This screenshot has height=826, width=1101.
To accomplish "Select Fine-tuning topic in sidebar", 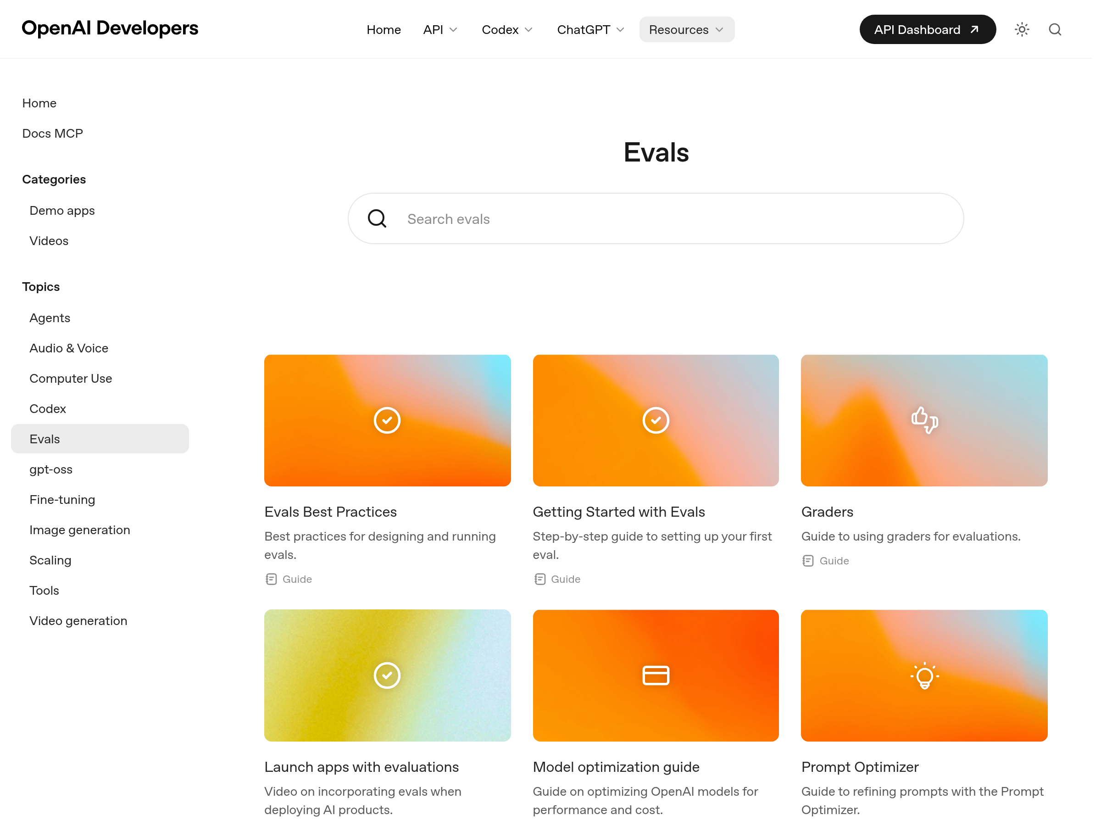I will tap(62, 499).
